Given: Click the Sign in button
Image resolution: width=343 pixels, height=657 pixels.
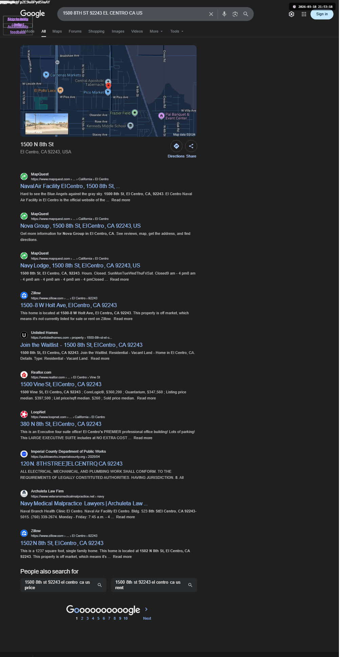Looking at the screenshot, I should [x=322, y=14].
